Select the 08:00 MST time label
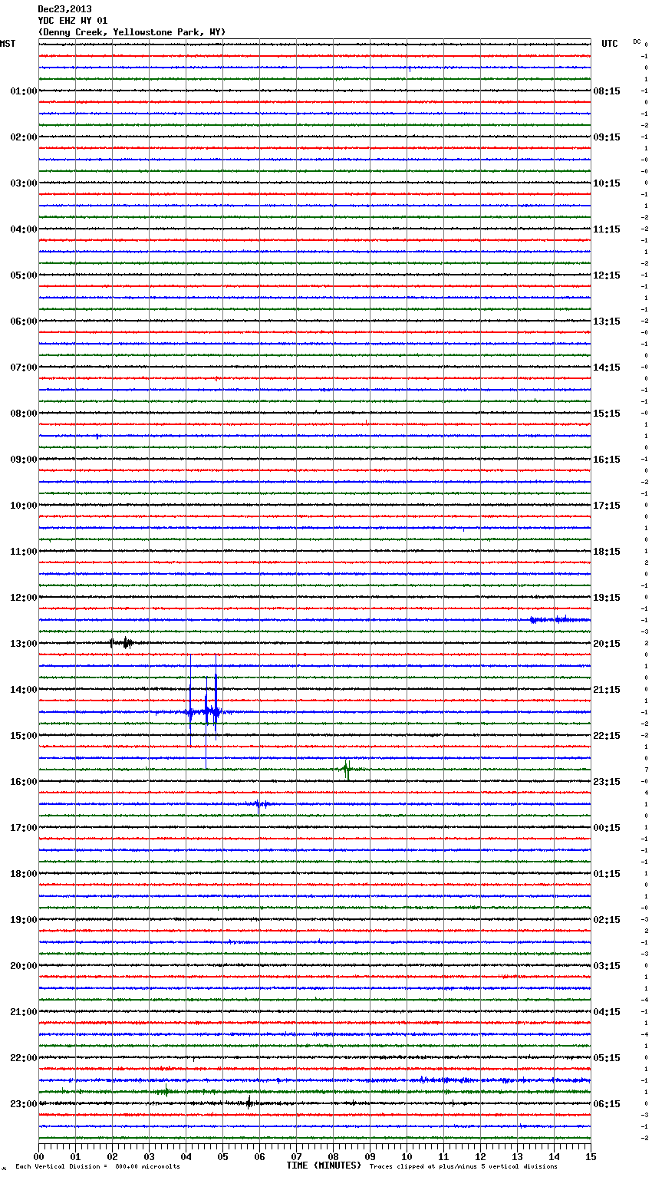Image resolution: width=652 pixels, height=1177 pixels. pos(23,414)
